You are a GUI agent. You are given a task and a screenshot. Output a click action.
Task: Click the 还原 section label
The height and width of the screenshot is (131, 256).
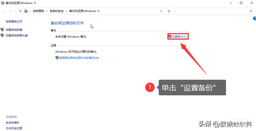click(x=53, y=45)
